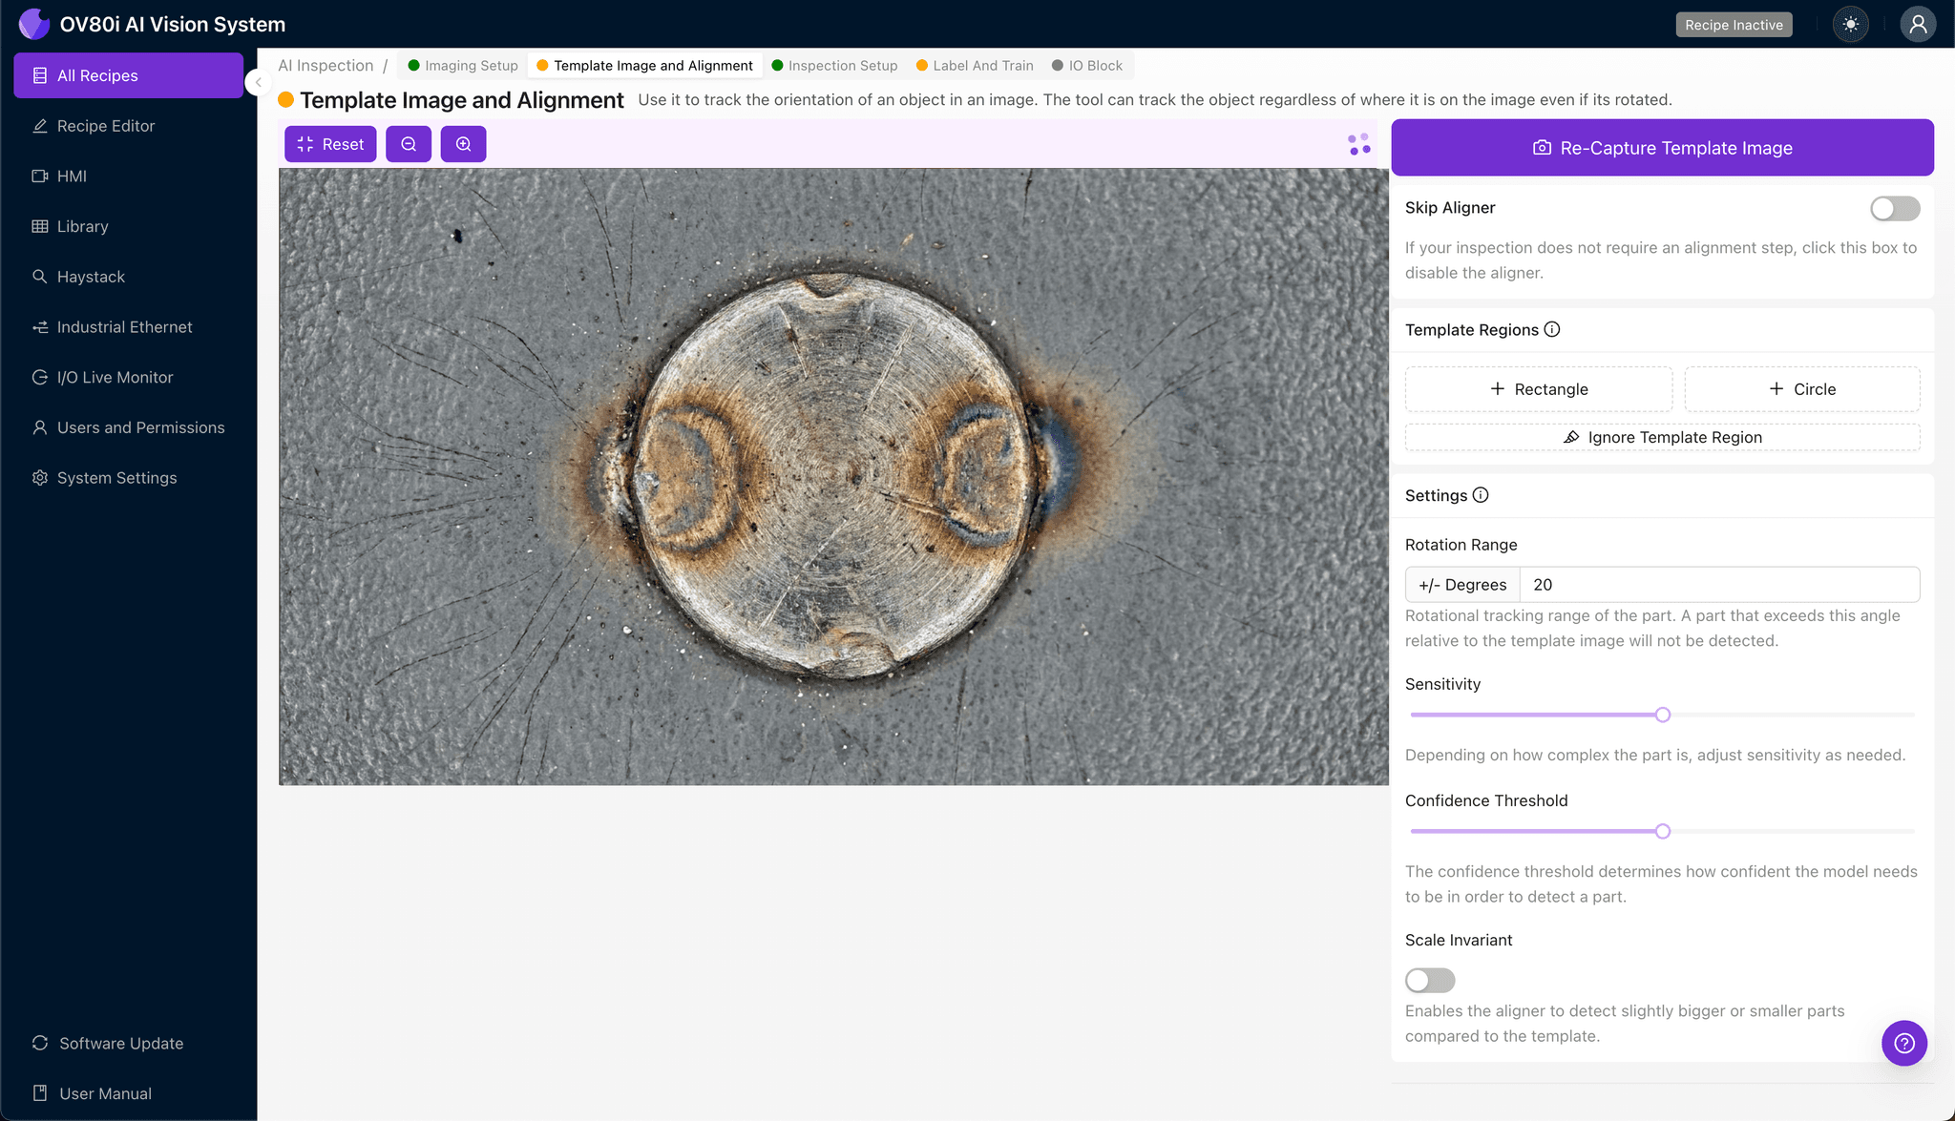The image size is (1955, 1121).
Task: Click the zoom in magnifier button
Action: [463, 144]
